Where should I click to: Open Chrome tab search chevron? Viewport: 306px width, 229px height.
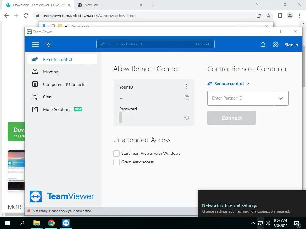pyautogui.click(x=258, y=4)
